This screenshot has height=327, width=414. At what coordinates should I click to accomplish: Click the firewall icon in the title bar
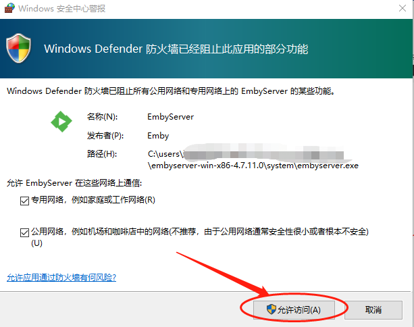9,8
